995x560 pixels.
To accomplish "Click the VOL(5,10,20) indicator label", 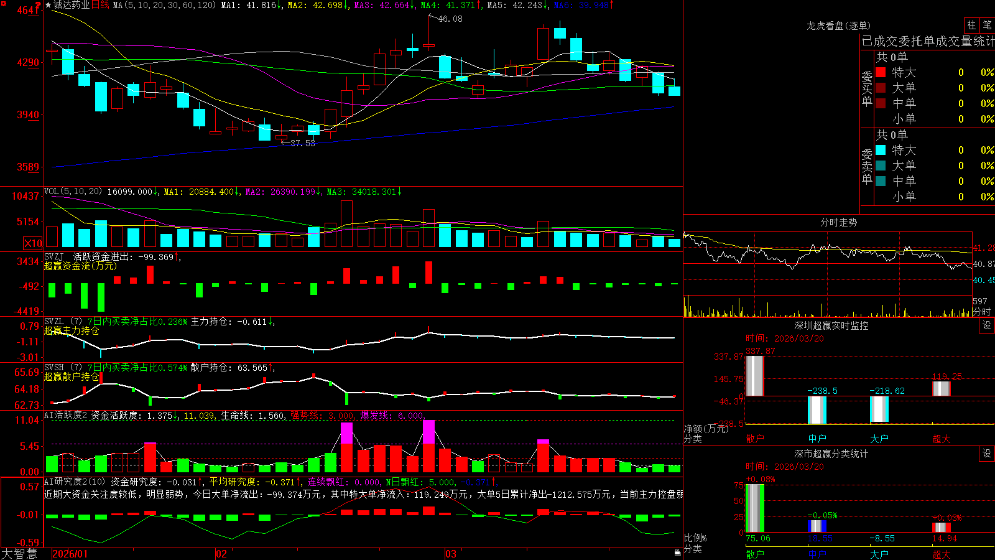I will tap(73, 192).
